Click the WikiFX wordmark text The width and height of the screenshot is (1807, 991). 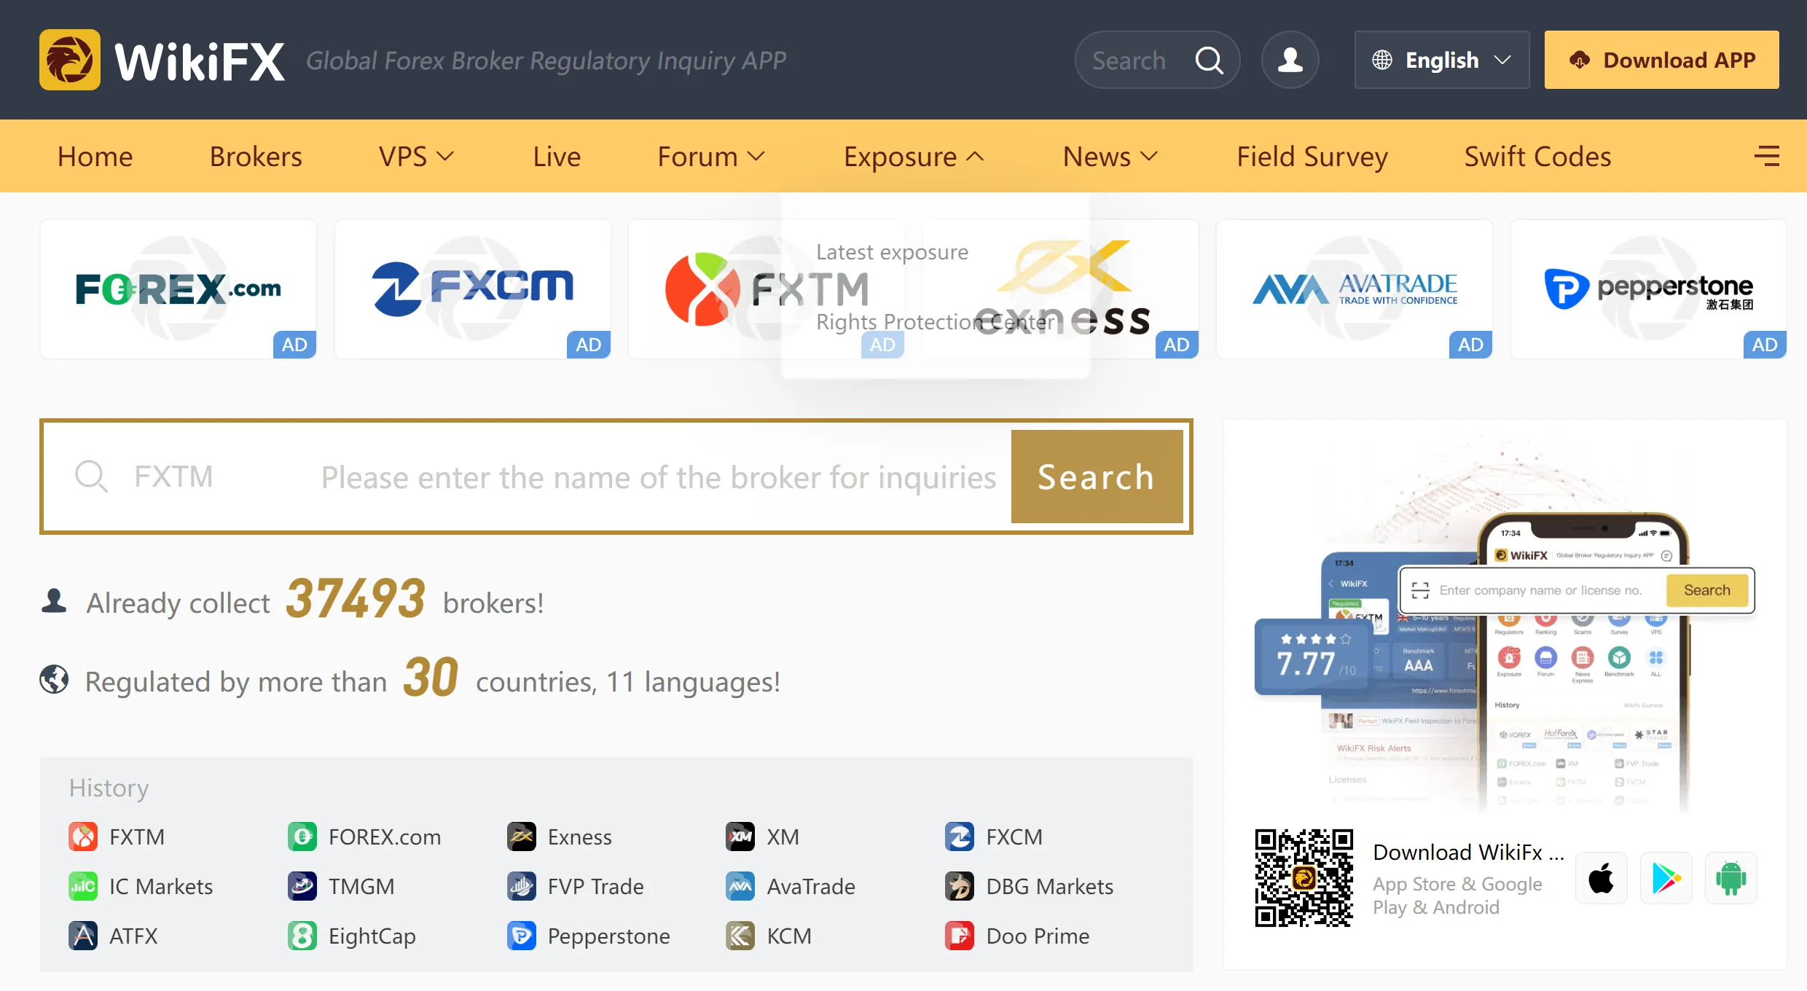pos(200,61)
